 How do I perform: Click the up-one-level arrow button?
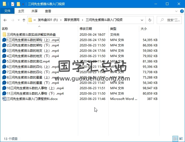24,20
